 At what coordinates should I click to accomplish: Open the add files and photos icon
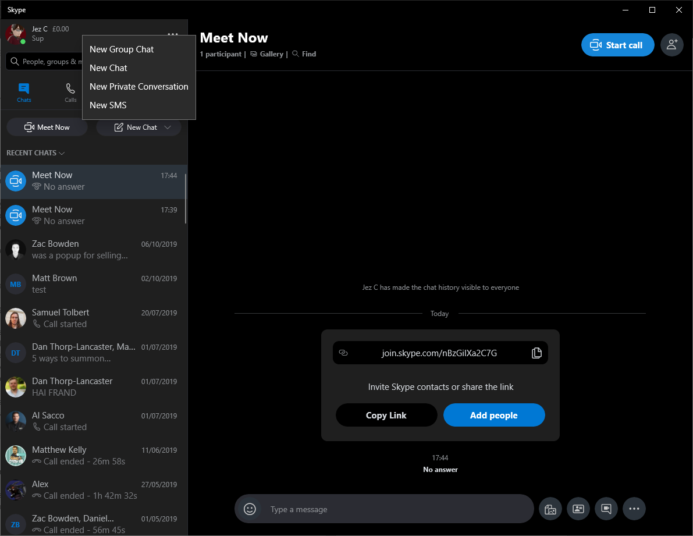(x=550, y=509)
